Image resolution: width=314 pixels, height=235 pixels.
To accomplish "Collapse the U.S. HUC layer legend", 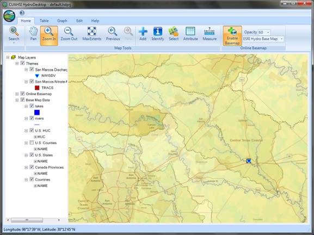I will [x=26, y=131].
